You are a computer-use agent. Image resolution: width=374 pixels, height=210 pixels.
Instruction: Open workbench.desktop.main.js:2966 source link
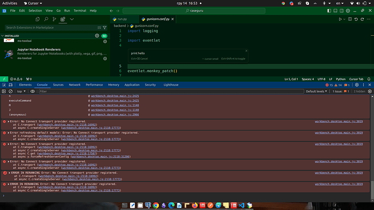click(115, 115)
